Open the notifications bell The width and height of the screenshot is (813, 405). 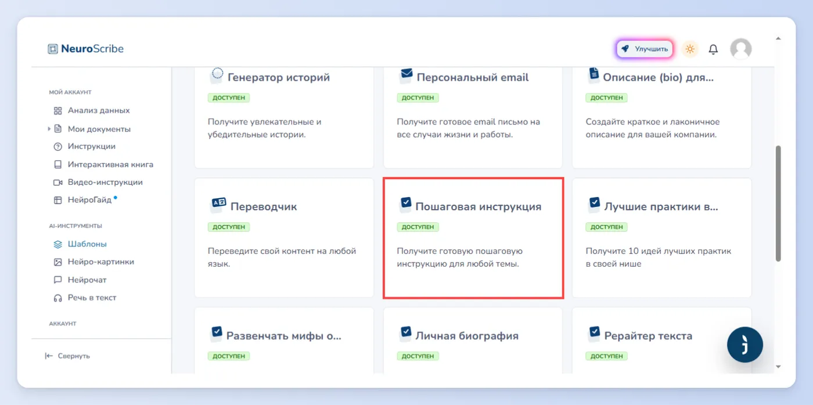(714, 49)
